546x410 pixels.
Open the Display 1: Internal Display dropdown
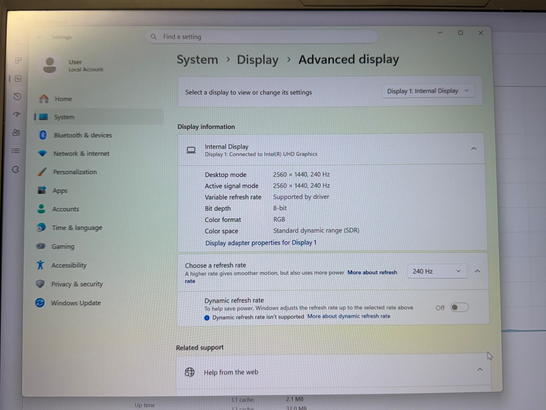pyautogui.click(x=428, y=91)
